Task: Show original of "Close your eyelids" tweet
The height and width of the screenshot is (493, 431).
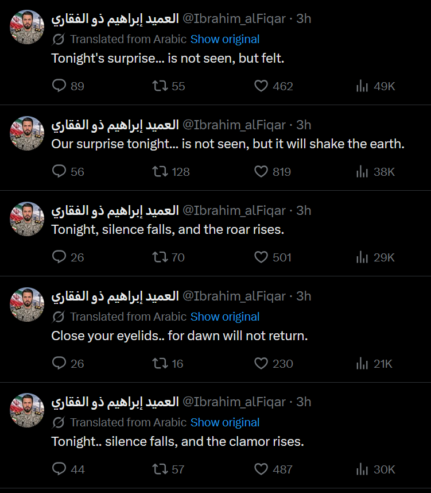Action: tap(225, 317)
